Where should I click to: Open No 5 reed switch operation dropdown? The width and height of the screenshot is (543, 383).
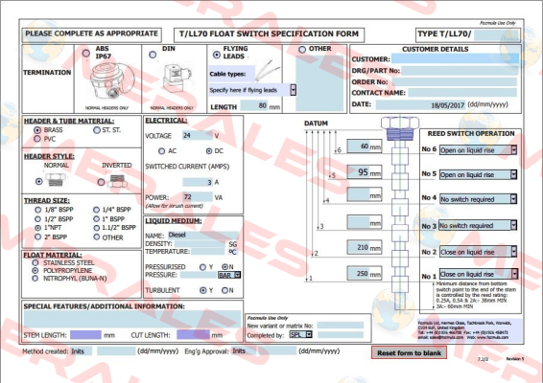pyautogui.click(x=514, y=174)
